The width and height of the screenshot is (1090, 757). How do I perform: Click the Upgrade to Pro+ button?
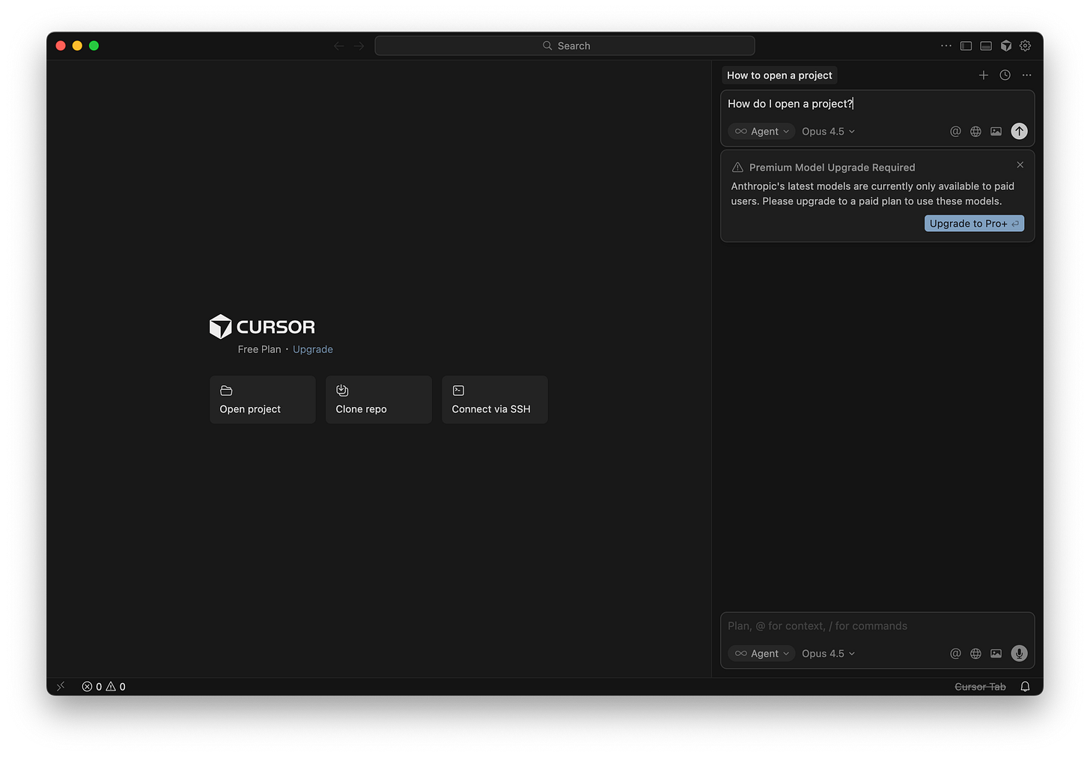[974, 224]
